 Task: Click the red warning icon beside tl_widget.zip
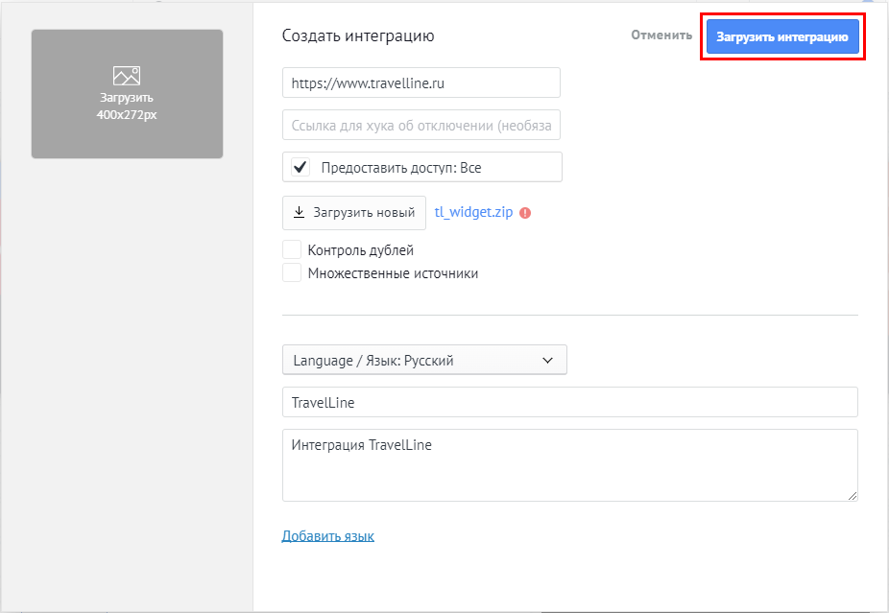(x=525, y=213)
